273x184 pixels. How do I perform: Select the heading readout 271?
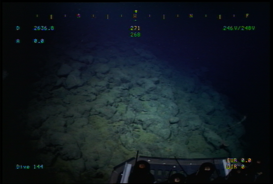[x=135, y=28]
